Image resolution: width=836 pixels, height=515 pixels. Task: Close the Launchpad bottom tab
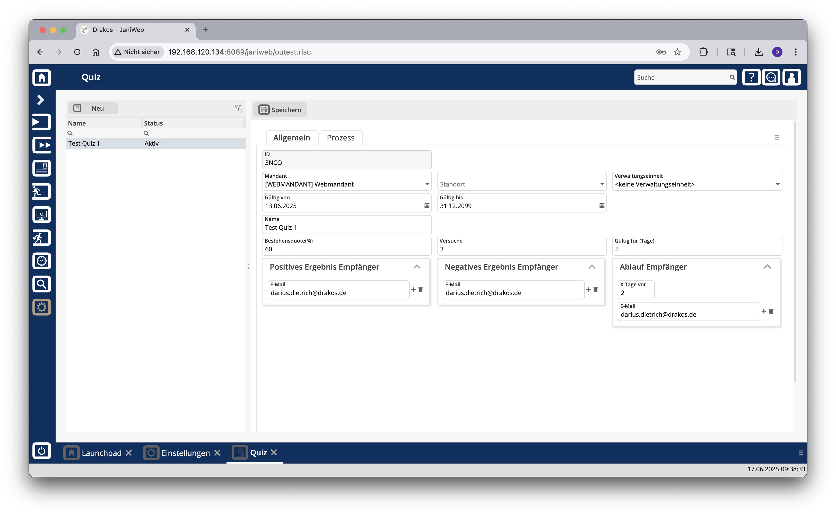[128, 453]
